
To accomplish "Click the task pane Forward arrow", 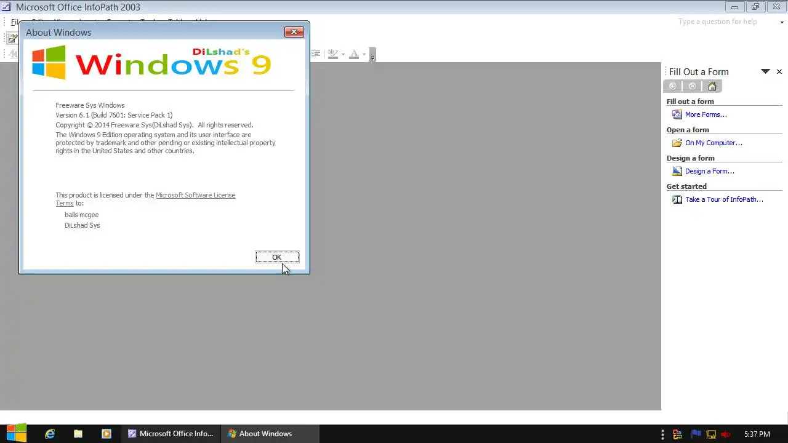I will [x=693, y=86].
